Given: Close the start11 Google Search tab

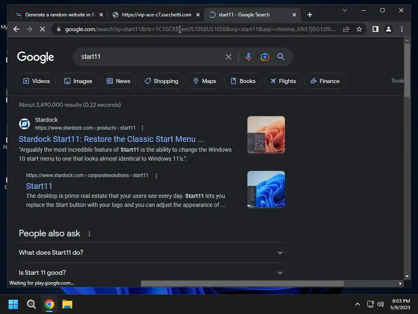Looking at the screenshot, I should point(294,15).
